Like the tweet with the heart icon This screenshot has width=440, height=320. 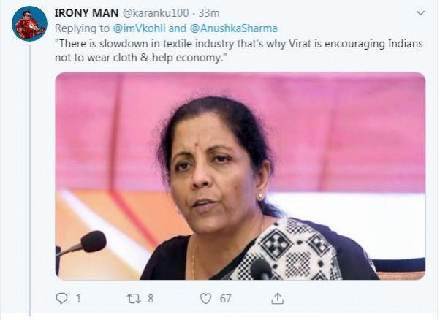(x=206, y=298)
